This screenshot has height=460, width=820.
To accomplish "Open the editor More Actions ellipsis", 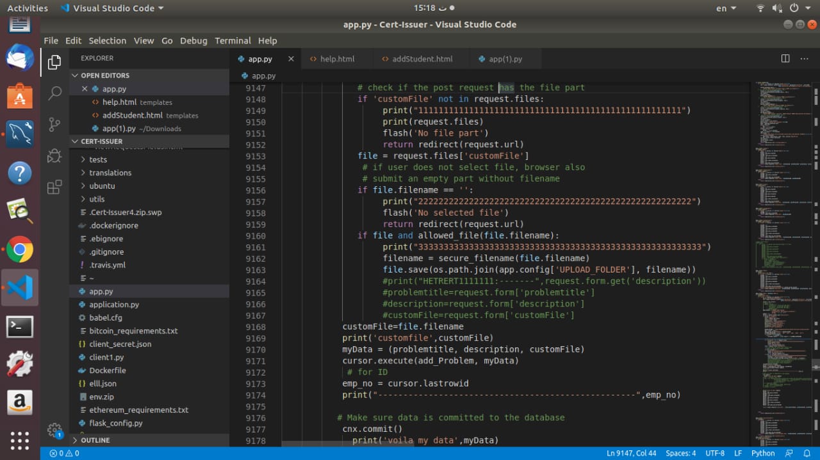I will pos(805,58).
